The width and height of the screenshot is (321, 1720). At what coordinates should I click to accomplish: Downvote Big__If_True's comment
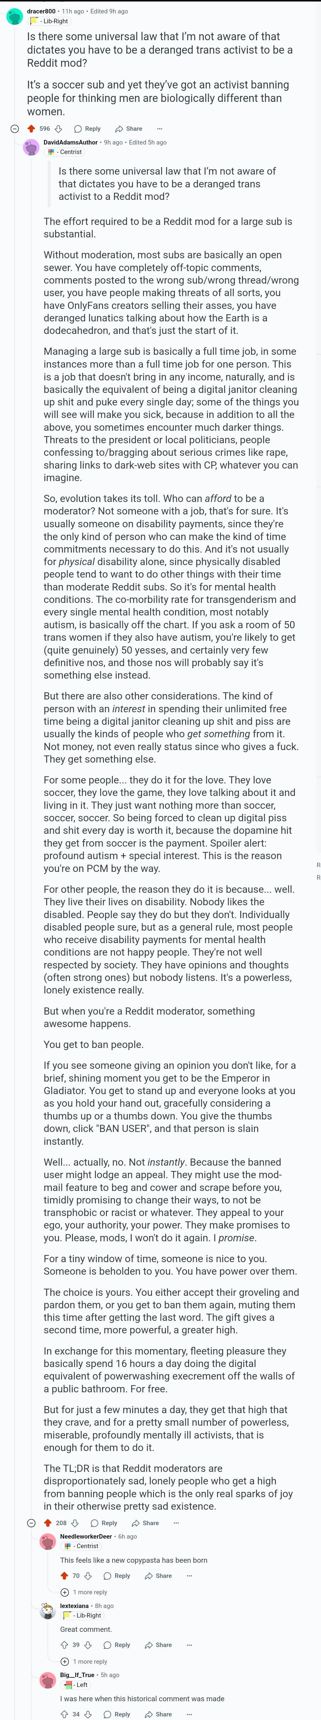[88, 1714]
